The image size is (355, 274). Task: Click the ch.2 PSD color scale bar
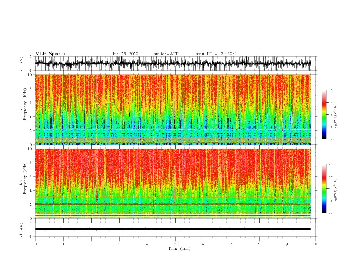(x=324, y=188)
